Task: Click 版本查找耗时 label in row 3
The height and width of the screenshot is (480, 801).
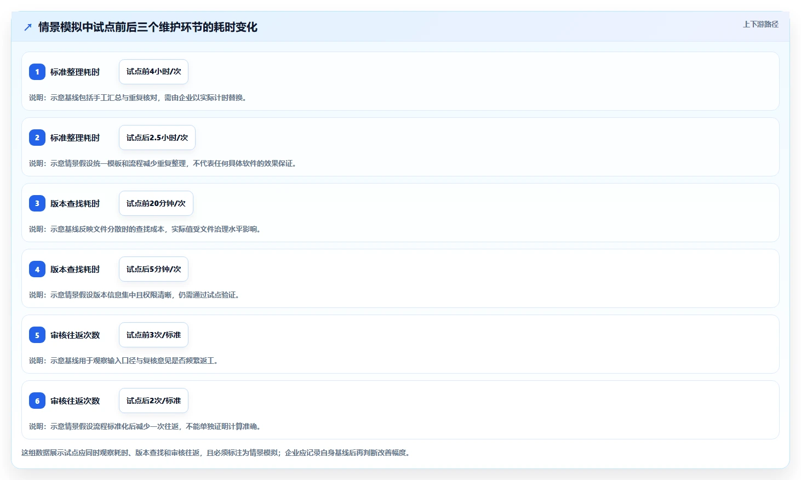Action: [x=75, y=203]
